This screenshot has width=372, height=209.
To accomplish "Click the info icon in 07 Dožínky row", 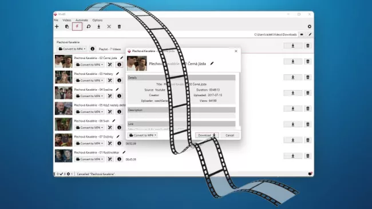I will click(119, 143).
